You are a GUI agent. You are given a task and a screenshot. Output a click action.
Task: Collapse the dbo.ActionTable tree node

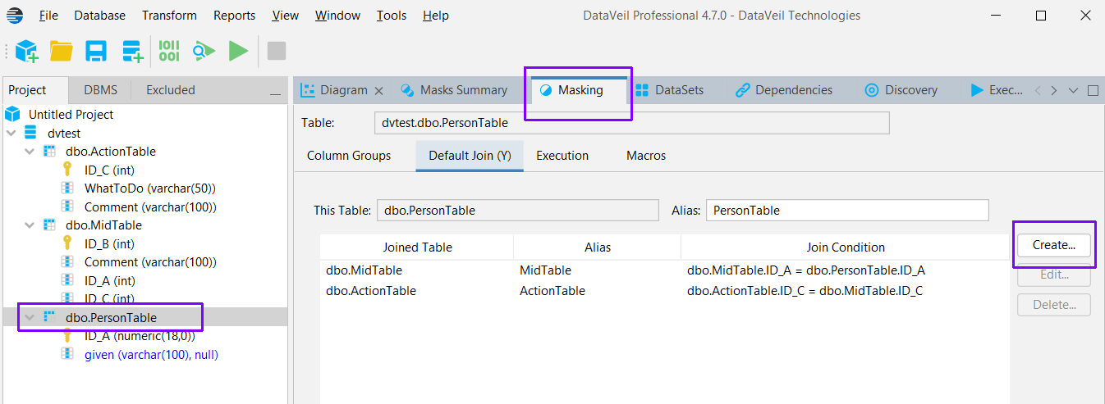point(30,152)
